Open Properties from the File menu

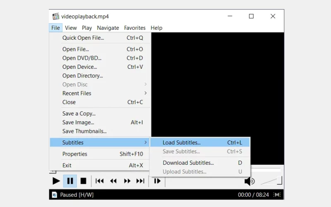100,154
